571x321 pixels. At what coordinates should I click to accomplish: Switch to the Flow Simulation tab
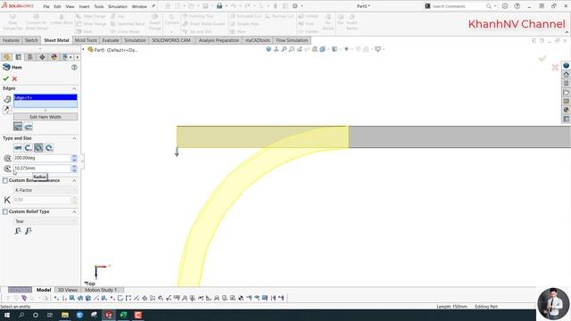292,40
